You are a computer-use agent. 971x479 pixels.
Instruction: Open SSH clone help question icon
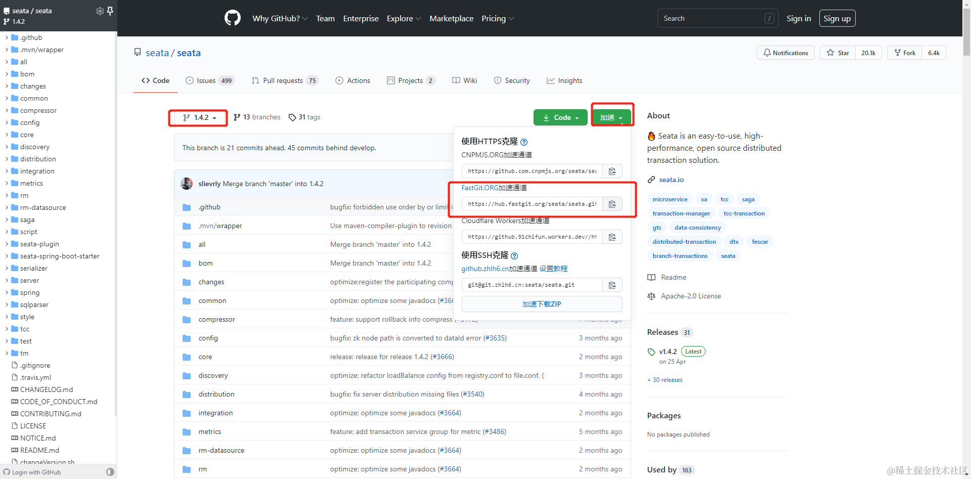[514, 256]
